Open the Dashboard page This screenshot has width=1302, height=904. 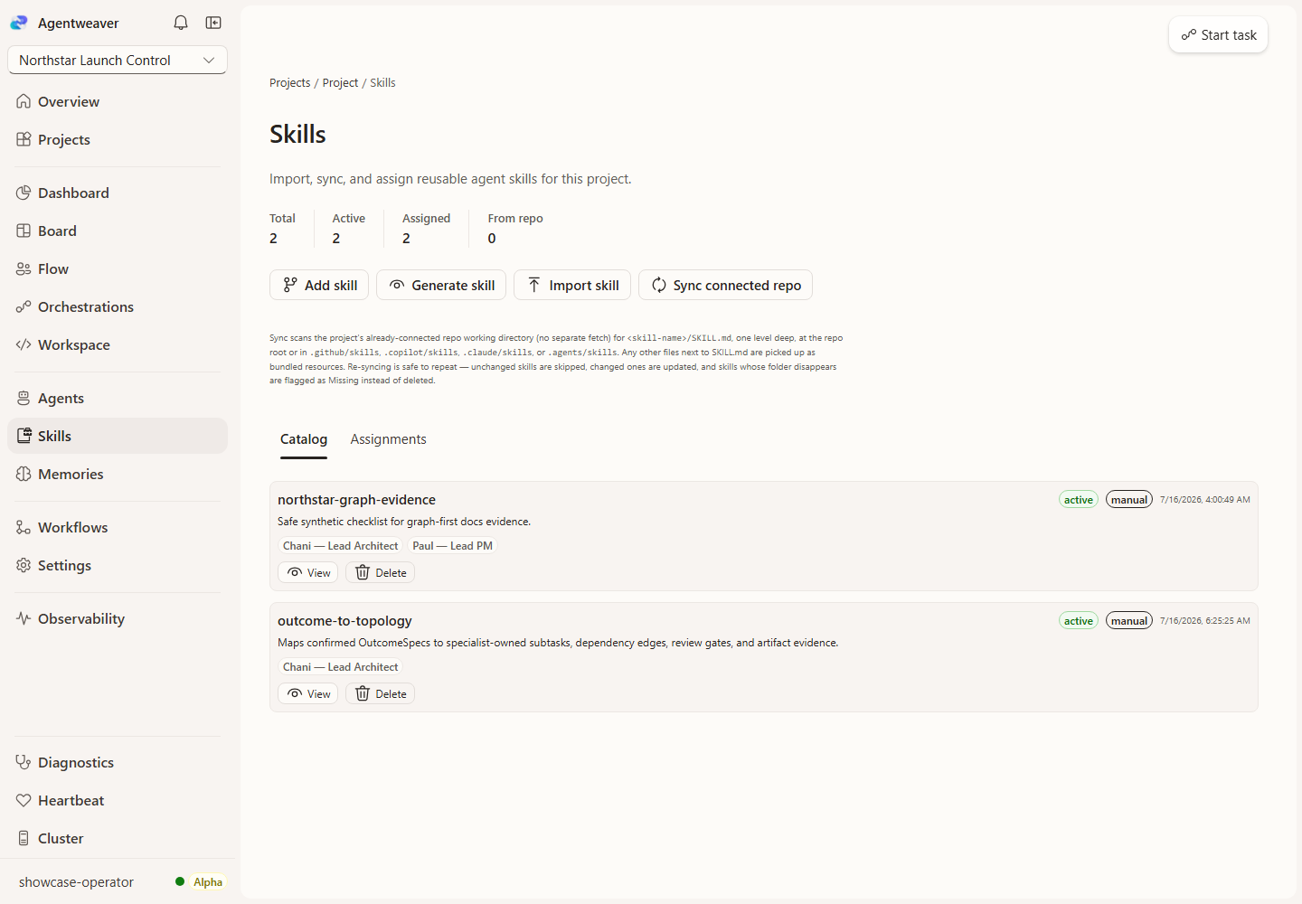pos(118,193)
